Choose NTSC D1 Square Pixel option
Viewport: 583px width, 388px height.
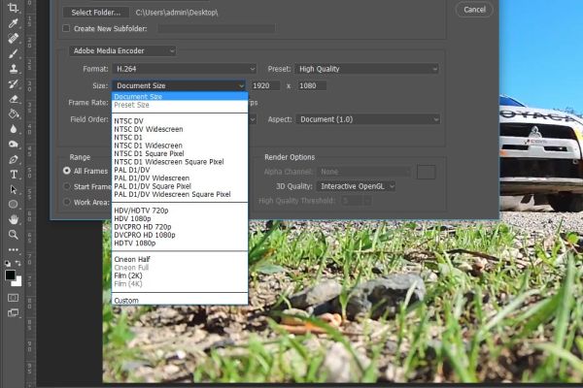[x=180, y=153]
